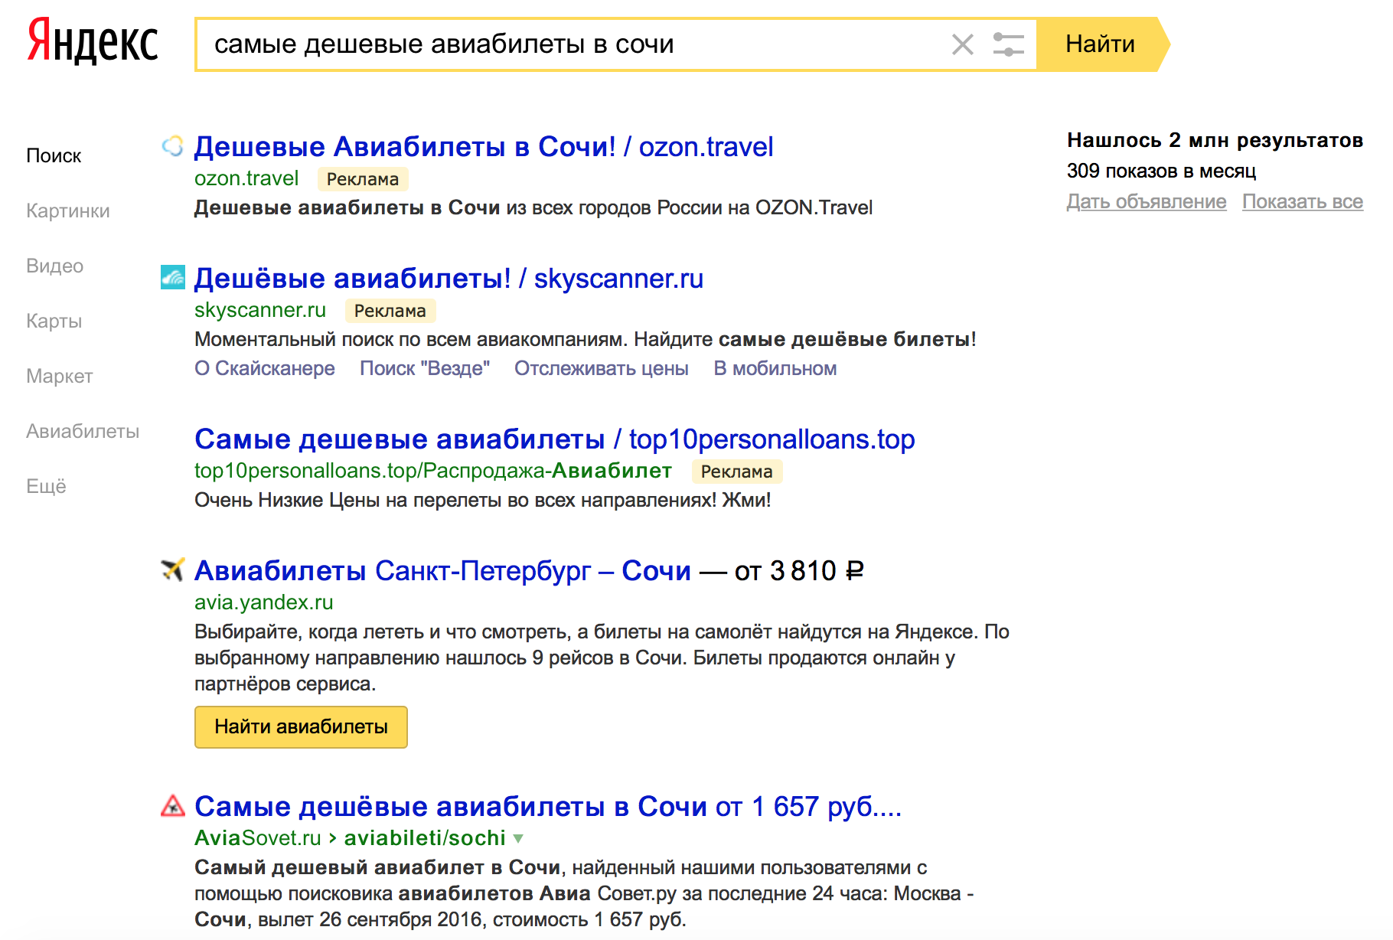Click the ozon.travel ad description text
The height and width of the screenshot is (940, 1393).
click(x=533, y=207)
